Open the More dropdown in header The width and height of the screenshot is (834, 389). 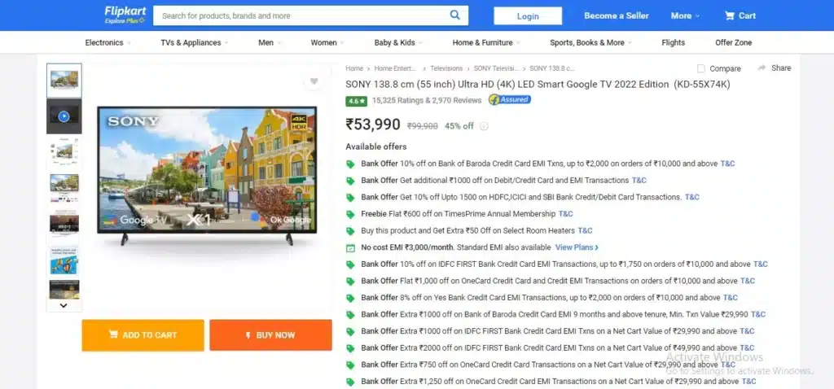point(685,16)
